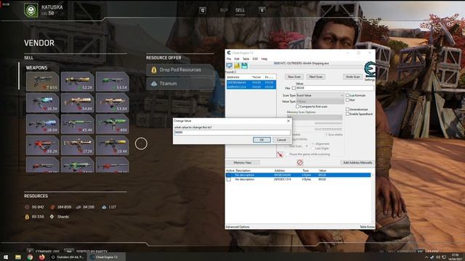Select the weapon priced 18.9K
This screenshot has width=465, height=261.
pyautogui.click(x=42, y=124)
